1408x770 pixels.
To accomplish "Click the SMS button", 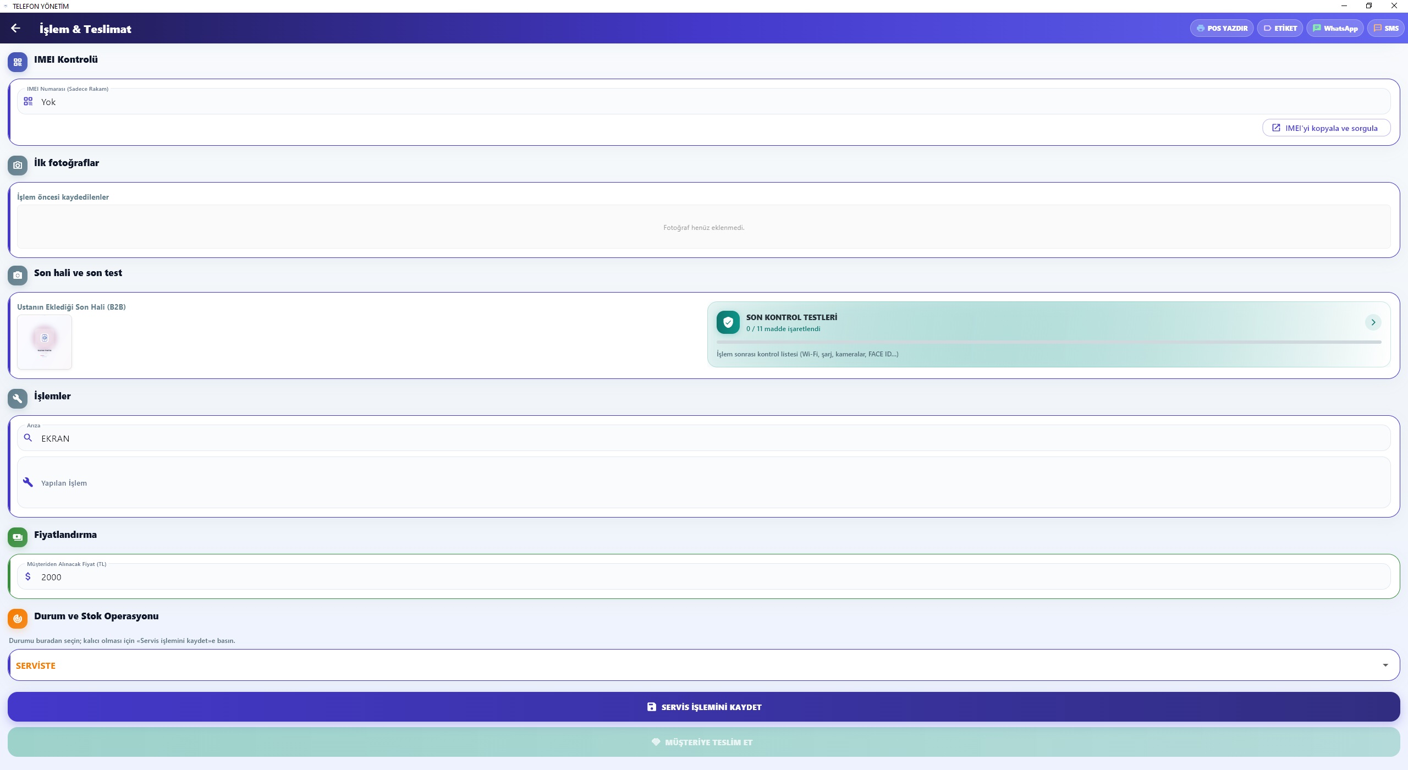I will 1385,28.
